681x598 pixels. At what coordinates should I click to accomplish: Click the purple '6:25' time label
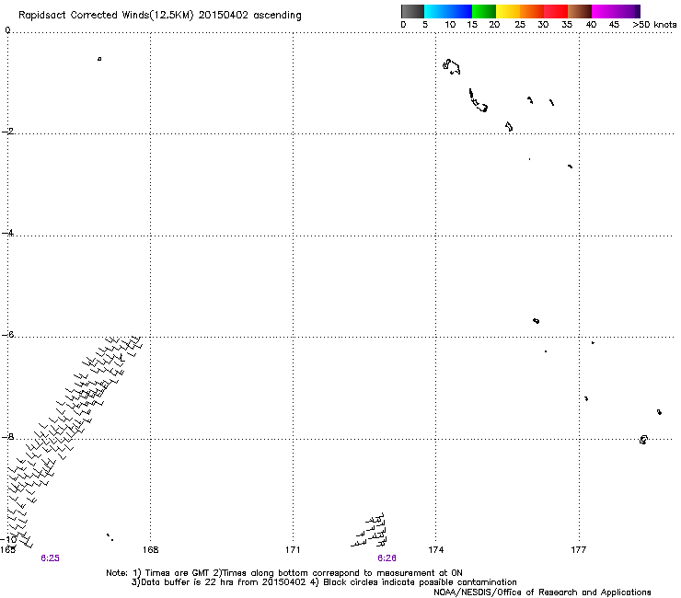[50, 558]
